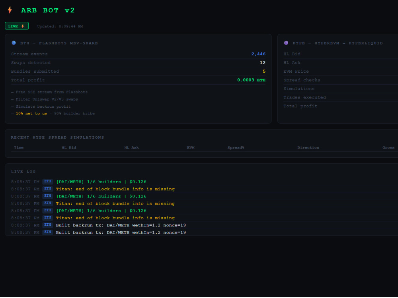Click the Stream events label
The image size is (398, 298).
tap(29, 54)
